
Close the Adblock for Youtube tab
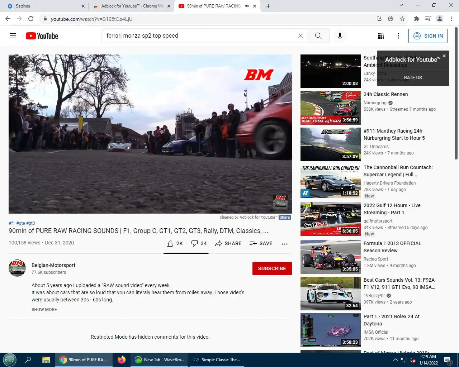[x=169, y=6]
